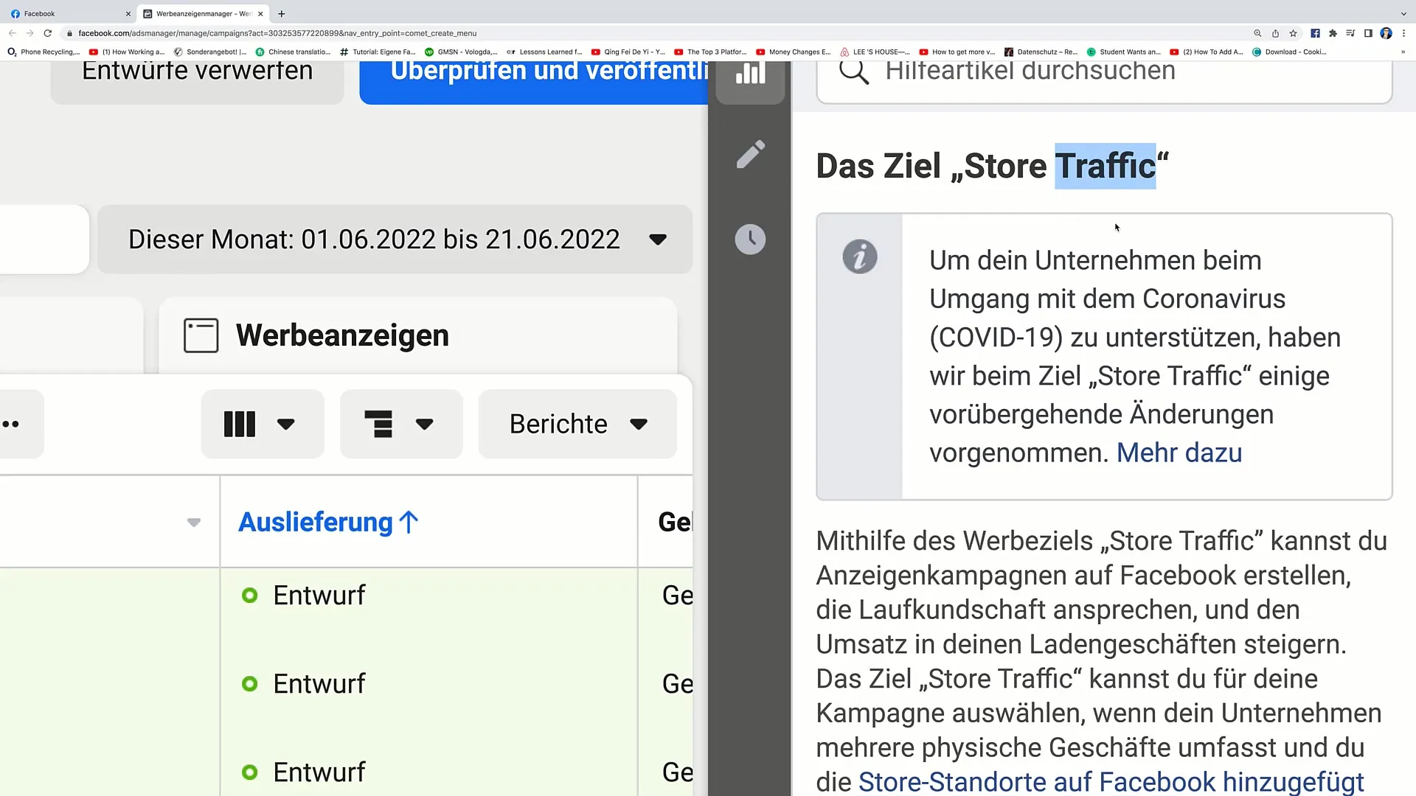1416x796 pixels.
Task: Show more bookmarks chevron
Action: [x=1403, y=52]
